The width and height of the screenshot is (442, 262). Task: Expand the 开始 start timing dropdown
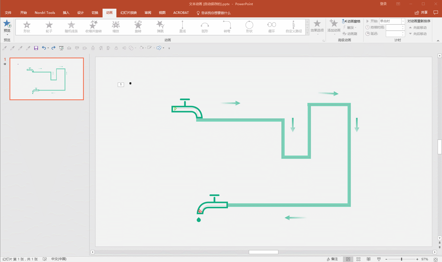[403, 21]
